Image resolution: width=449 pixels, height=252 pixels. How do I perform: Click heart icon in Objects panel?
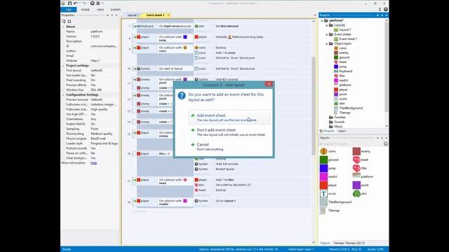point(356,160)
